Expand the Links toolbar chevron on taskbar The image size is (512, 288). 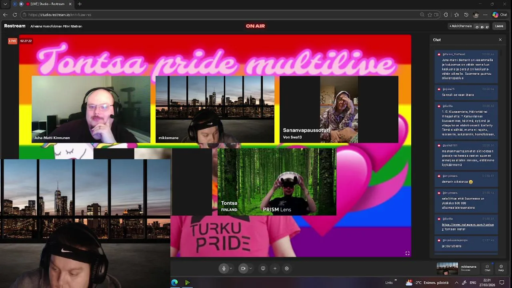(396, 280)
